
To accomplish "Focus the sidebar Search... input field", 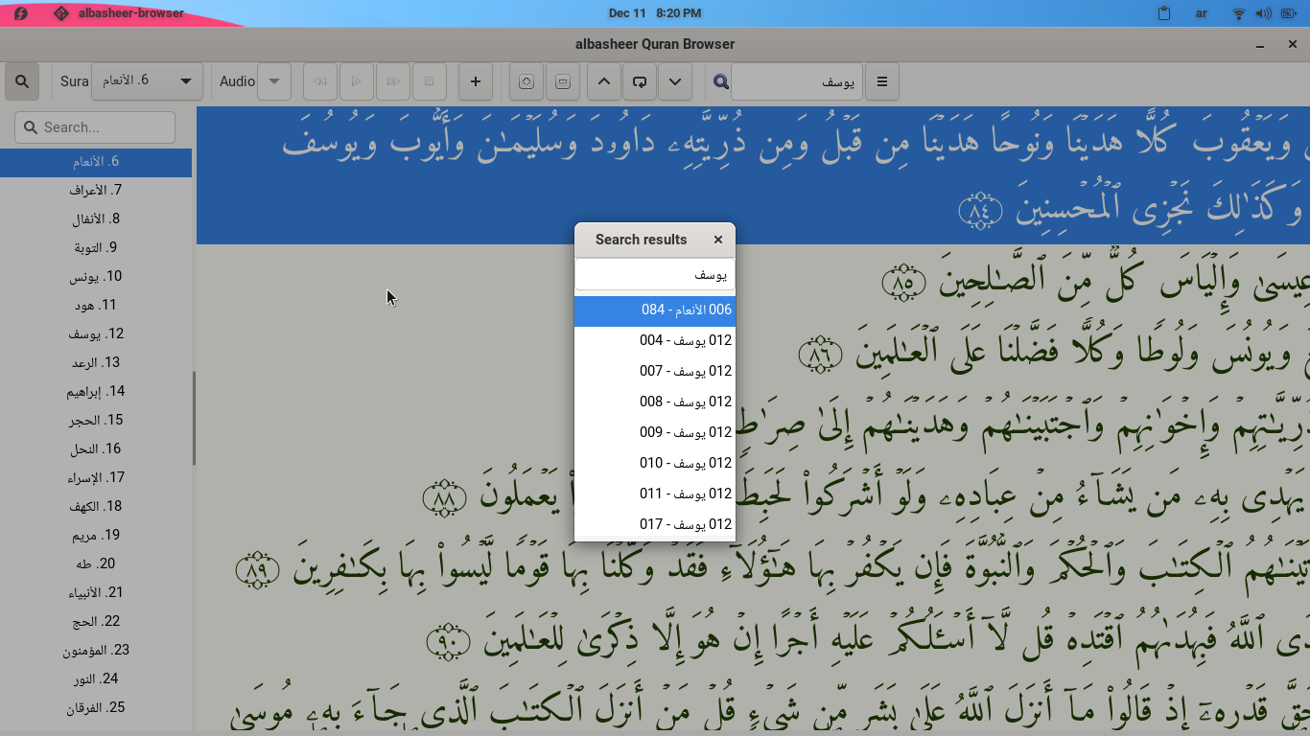I will [x=95, y=126].
